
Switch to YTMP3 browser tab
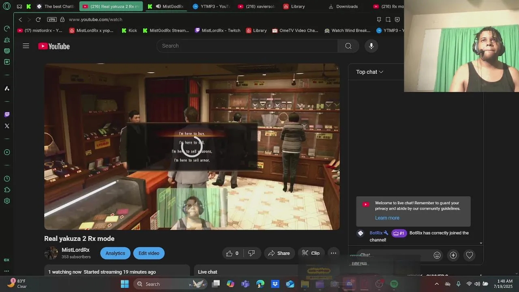pos(211,6)
